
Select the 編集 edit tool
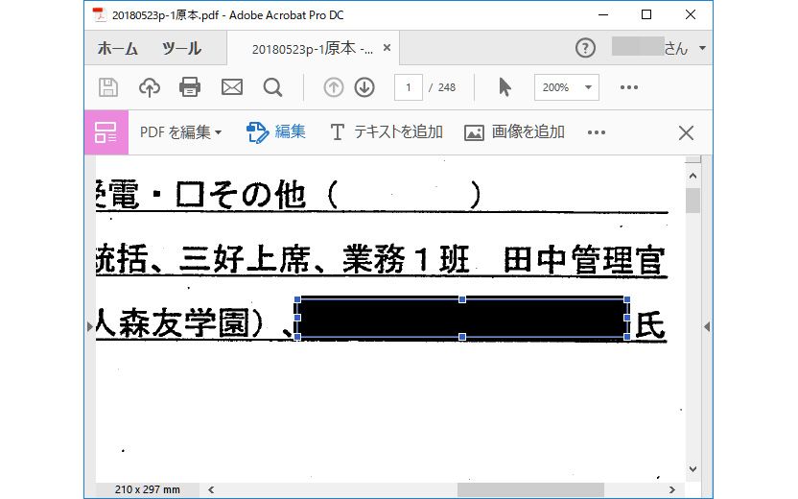(276, 132)
